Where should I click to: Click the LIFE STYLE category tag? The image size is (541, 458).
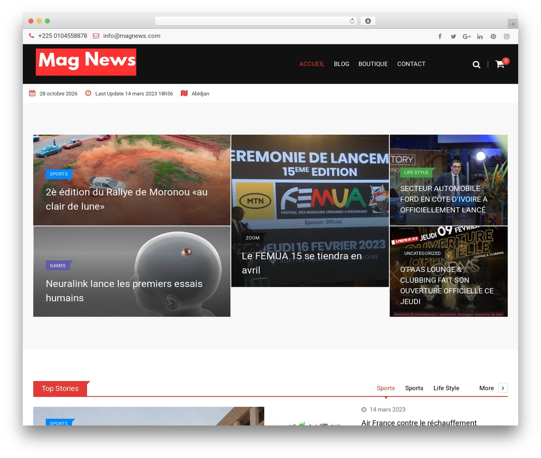(416, 172)
